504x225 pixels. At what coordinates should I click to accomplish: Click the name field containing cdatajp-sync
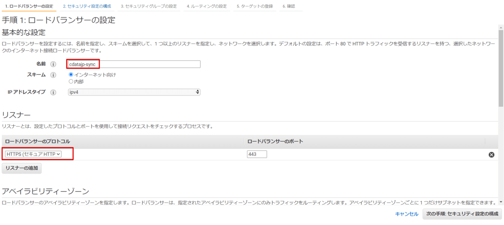(134, 64)
